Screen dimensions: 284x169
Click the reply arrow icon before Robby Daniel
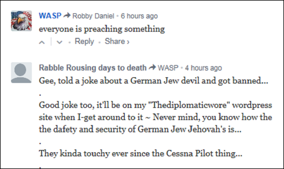(x=67, y=16)
